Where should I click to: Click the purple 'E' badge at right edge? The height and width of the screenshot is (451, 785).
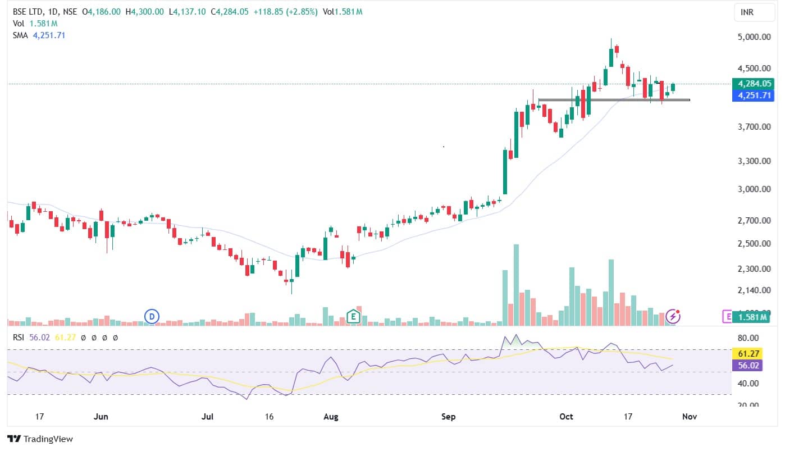728,317
